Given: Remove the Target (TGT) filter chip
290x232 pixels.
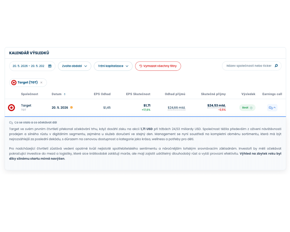Looking at the screenshot, I should coord(41,83).
